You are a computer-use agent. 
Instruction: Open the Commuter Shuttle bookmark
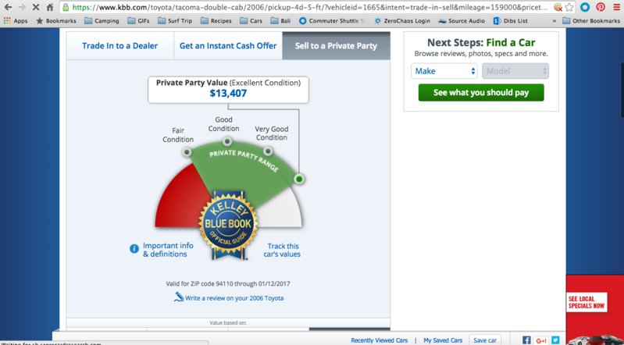[332, 21]
